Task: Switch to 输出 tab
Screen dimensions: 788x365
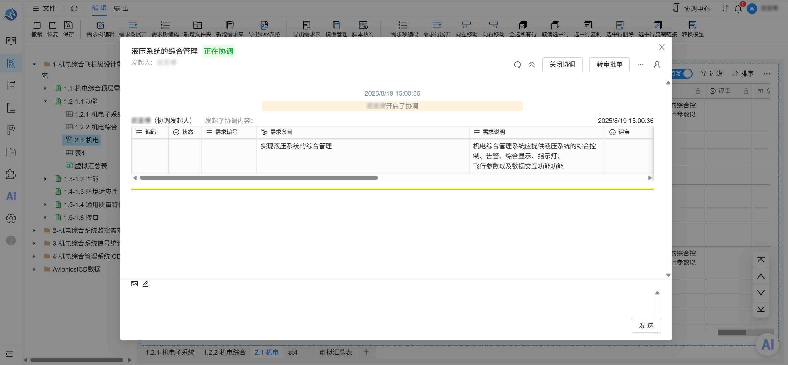Action: click(x=121, y=8)
